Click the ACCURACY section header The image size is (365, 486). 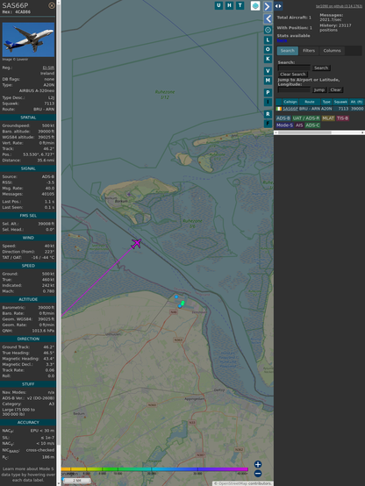[28, 423]
